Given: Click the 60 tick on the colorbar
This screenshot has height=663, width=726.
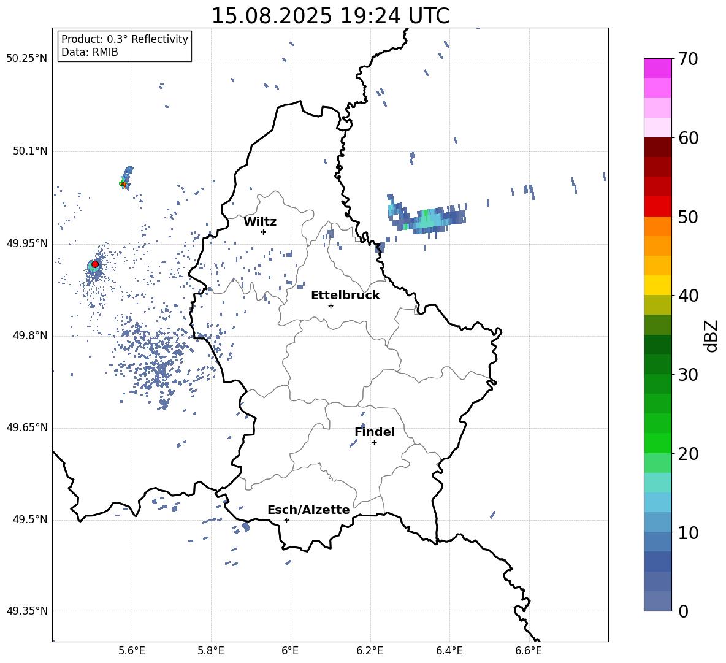Looking at the screenshot, I should pyautogui.click(x=688, y=138).
